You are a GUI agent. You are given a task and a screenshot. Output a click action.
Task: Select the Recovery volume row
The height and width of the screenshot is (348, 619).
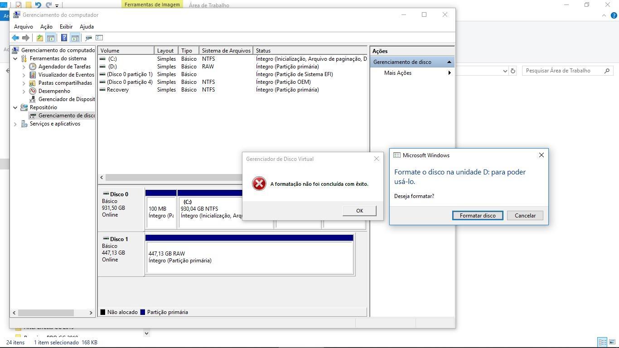232,90
